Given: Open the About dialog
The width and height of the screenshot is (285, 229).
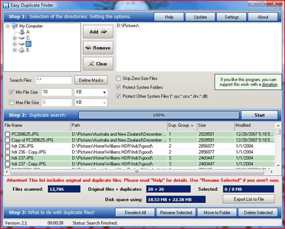Looking at the screenshot, I should [263, 17].
